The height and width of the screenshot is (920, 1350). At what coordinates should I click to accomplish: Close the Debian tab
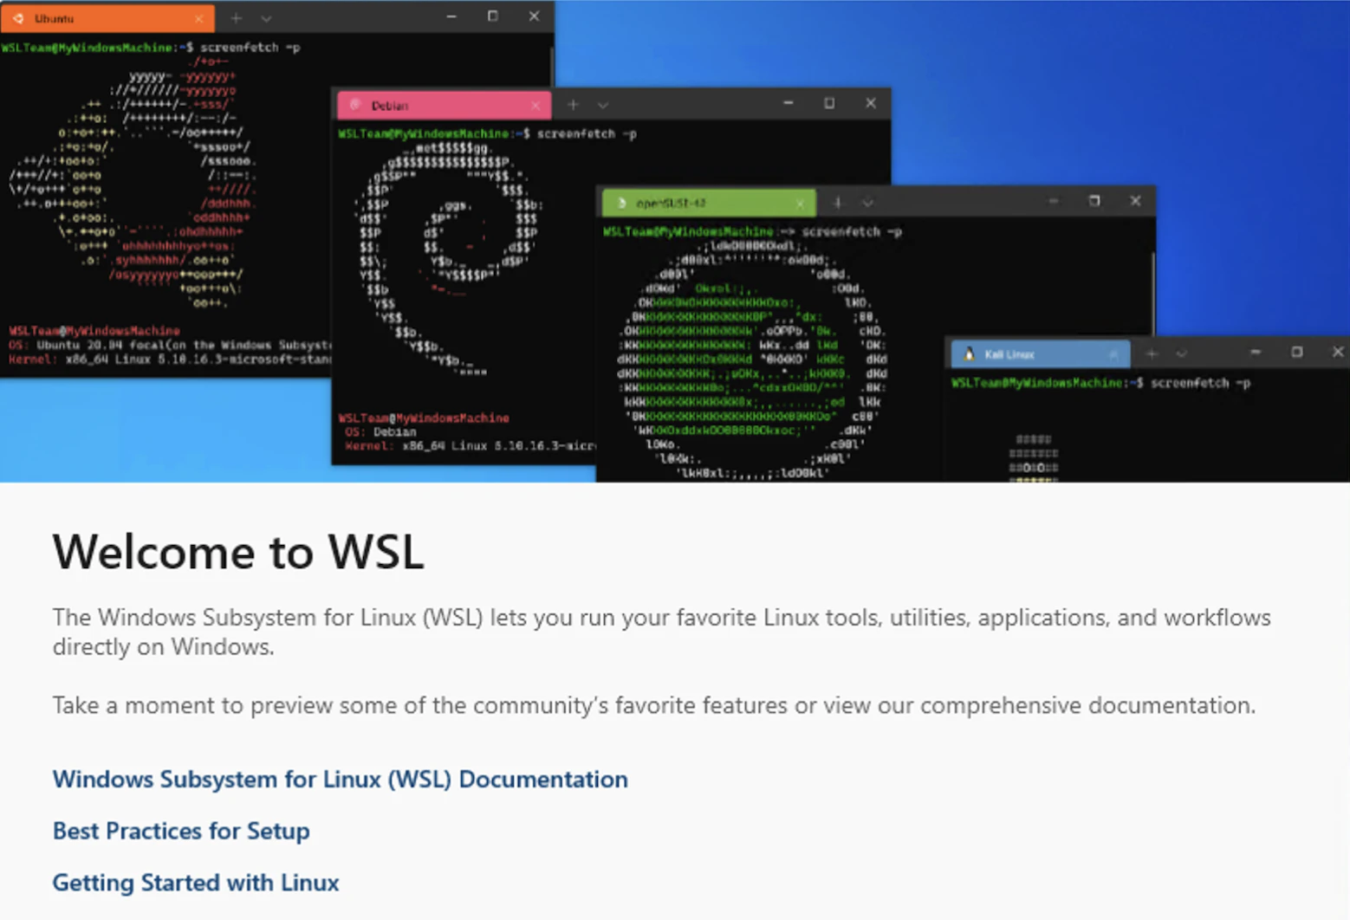pyautogui.click(x=535, y=106)
